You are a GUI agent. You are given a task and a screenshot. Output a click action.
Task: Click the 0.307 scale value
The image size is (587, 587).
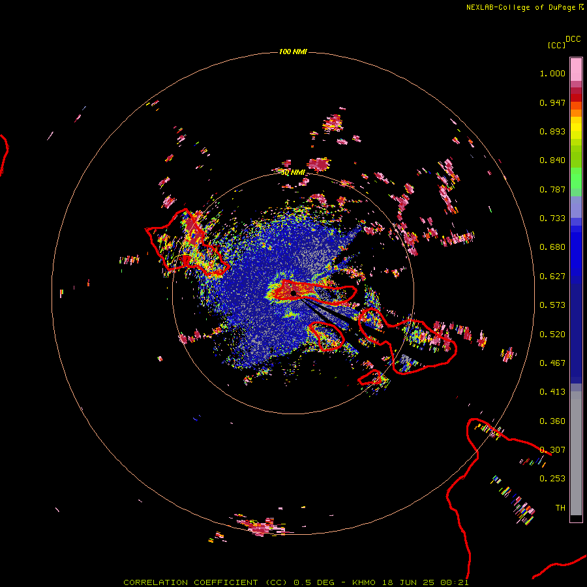pyautogui.click(x=552, y=450)
